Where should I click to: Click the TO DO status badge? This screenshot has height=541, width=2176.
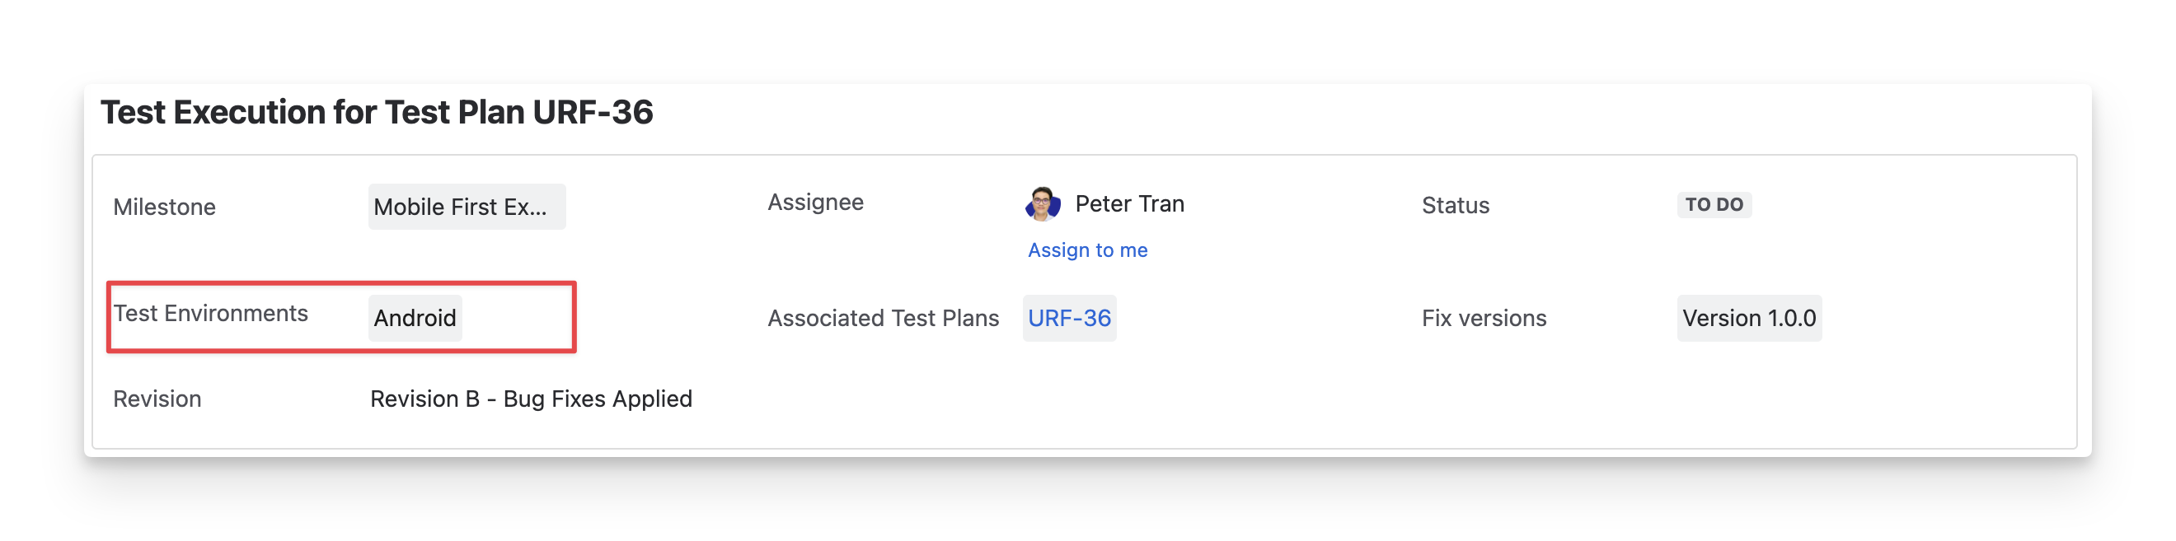1713,204
